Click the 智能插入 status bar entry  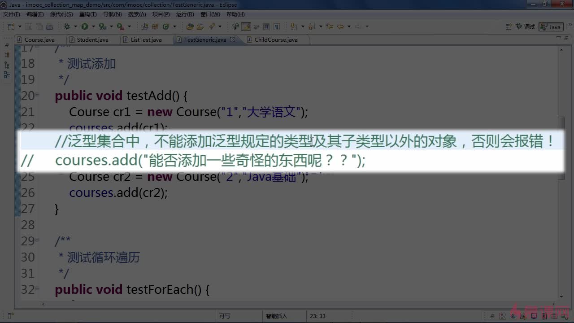276,316
